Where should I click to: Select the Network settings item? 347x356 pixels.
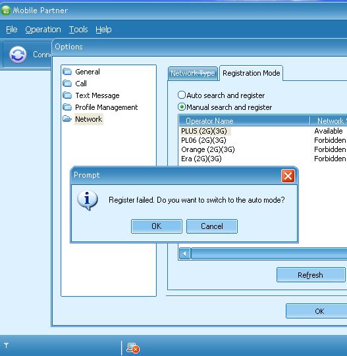pos(89,119)
